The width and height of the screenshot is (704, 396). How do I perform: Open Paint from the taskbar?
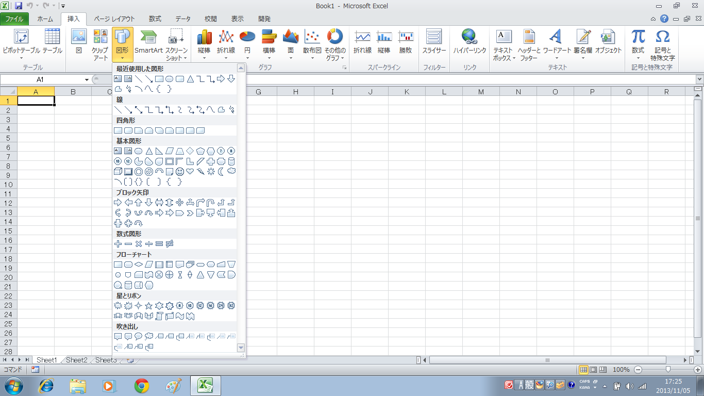173,385
